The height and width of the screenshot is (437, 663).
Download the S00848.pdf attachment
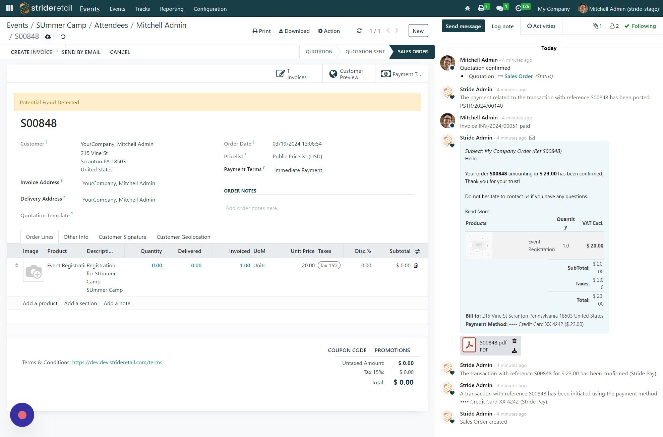514,350
